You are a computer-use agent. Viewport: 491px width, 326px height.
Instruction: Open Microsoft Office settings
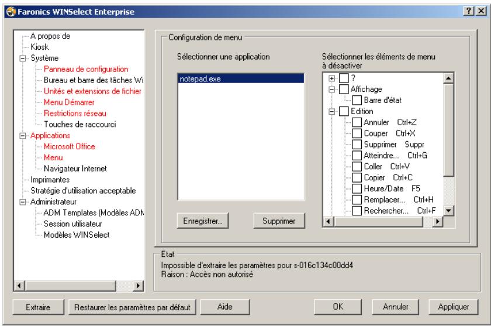tap(69, 146)
